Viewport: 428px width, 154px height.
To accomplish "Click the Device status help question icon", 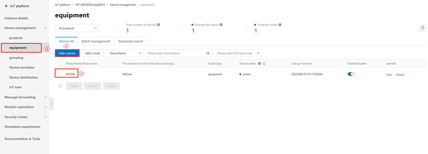I will [259, 63].
